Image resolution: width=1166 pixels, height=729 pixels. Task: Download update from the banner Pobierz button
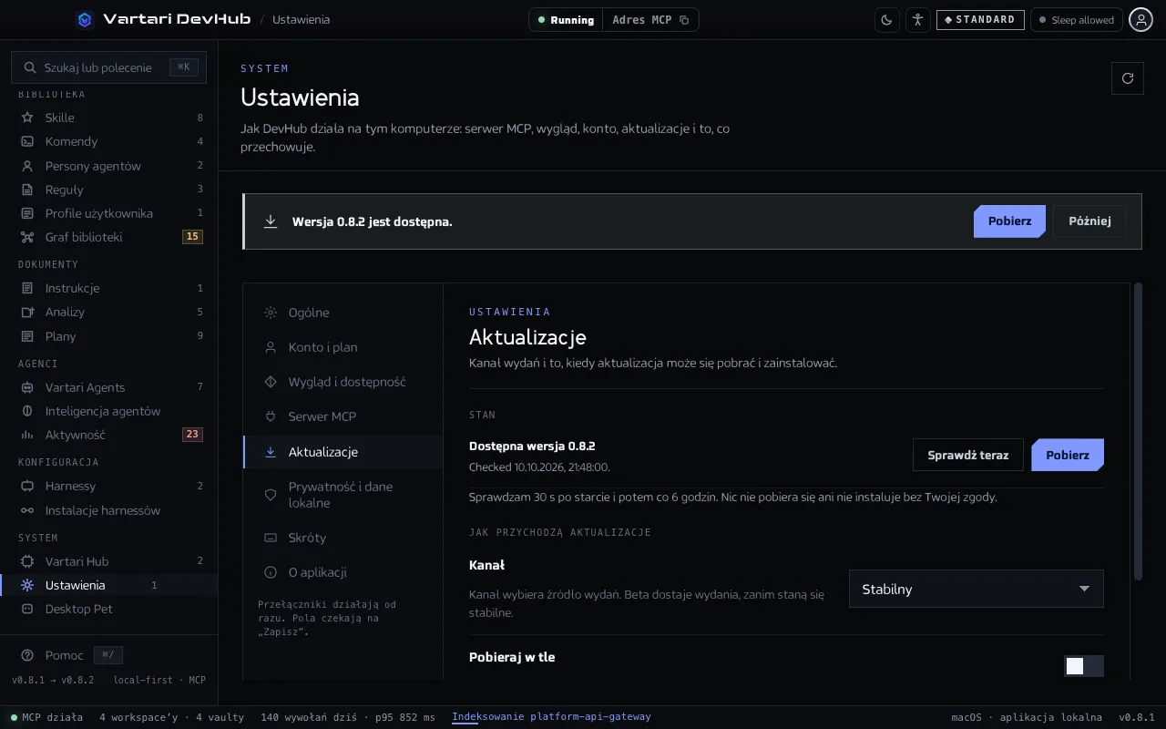1009,221
